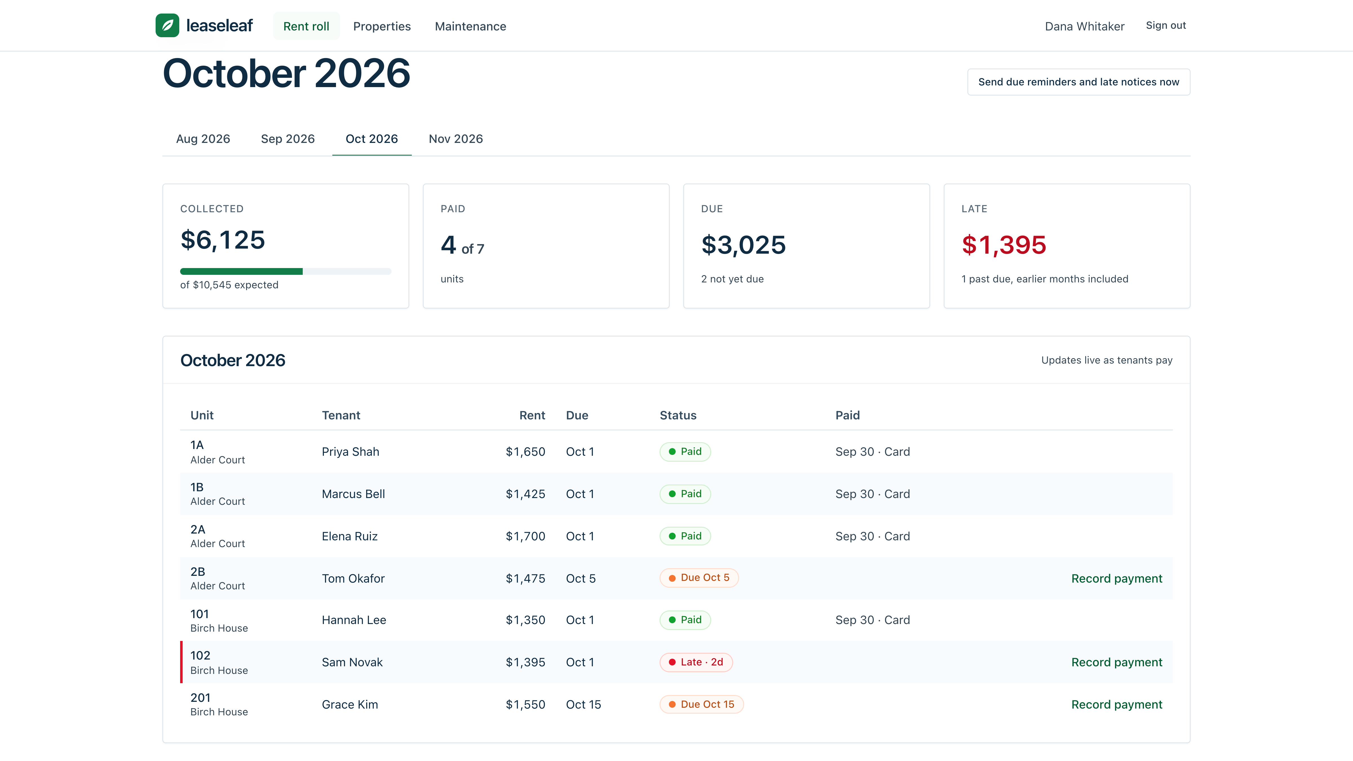Click the $1,425 rent amount
1353x761 pixels.
[x=525, y=494]
